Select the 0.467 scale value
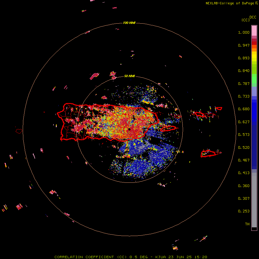This screenshot has width=259, height=259. (x=244, y=160)
